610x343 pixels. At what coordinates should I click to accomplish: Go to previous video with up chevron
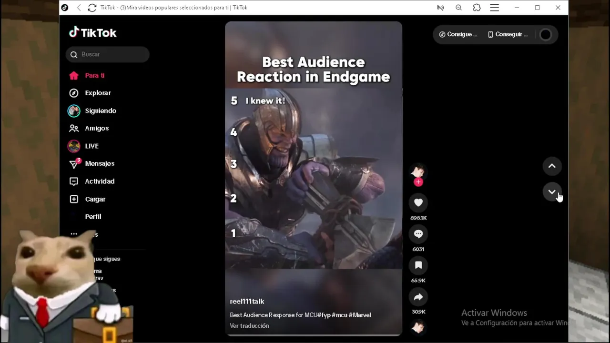[x=552, y=166]
